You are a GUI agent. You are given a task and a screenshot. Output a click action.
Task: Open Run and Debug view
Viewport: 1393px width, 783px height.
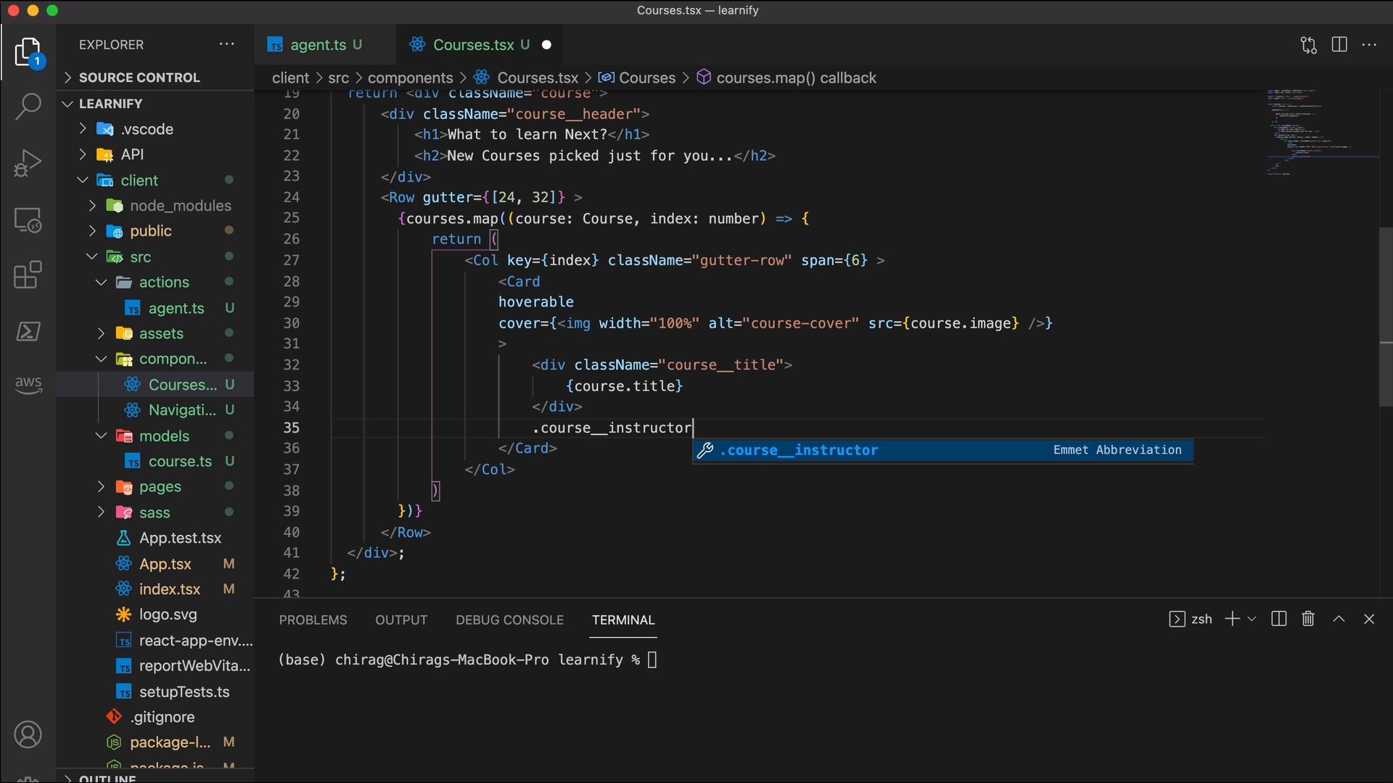(28, 162)
